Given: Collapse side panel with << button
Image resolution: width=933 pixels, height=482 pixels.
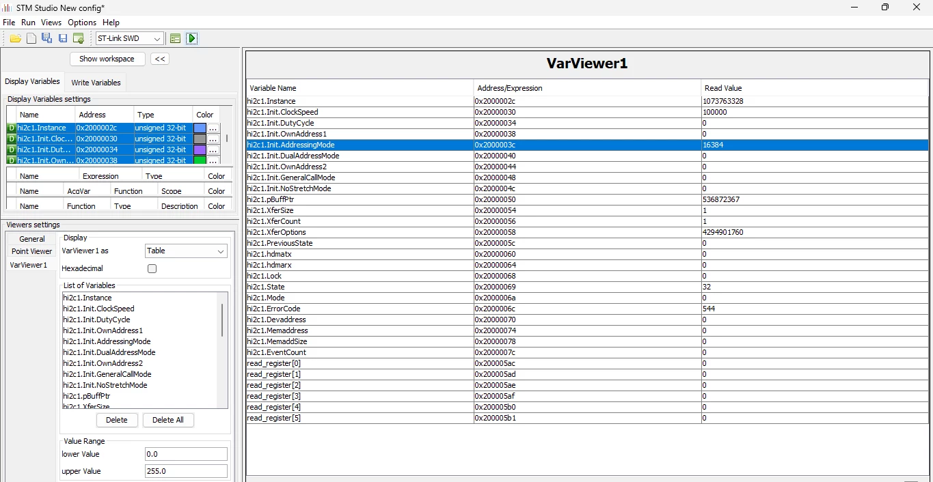Looking at the screenshot, I should click(x=160, y=59).
